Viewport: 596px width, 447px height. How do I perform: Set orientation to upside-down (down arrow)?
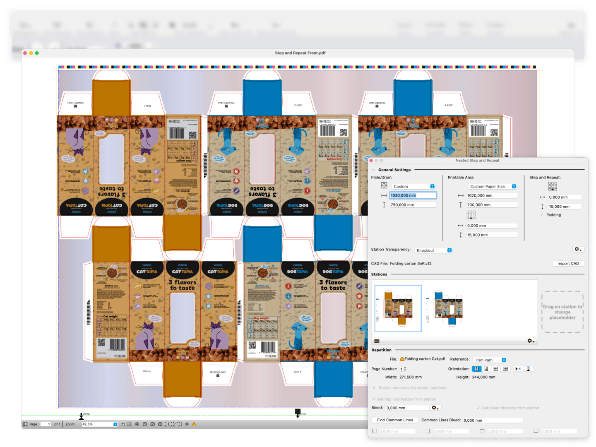[486, 369]
